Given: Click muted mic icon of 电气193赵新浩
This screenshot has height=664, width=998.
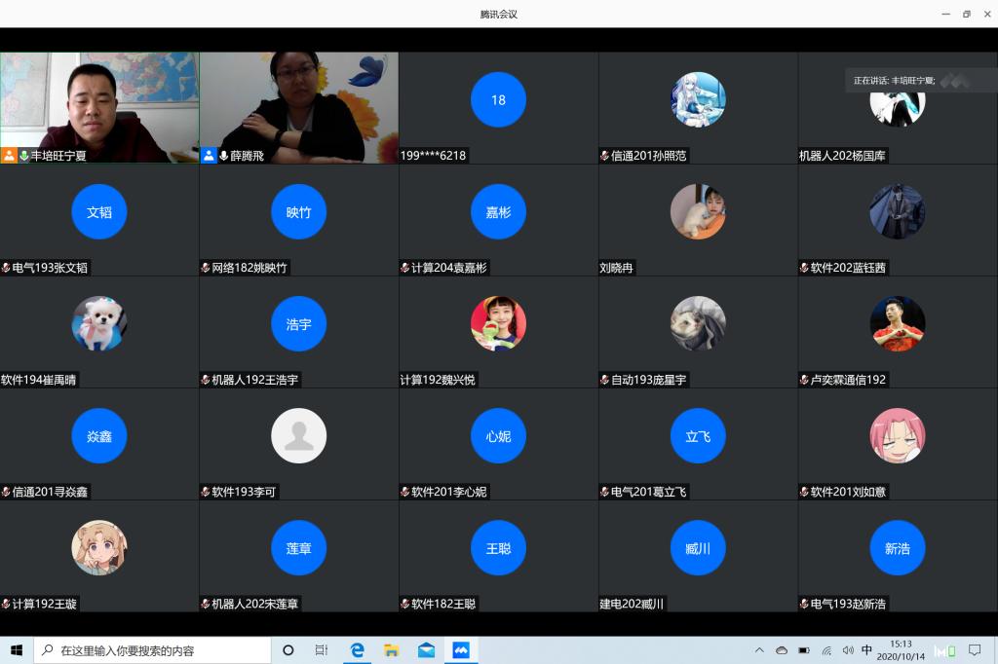Looking at the screenshot, I should coord(805,604).
